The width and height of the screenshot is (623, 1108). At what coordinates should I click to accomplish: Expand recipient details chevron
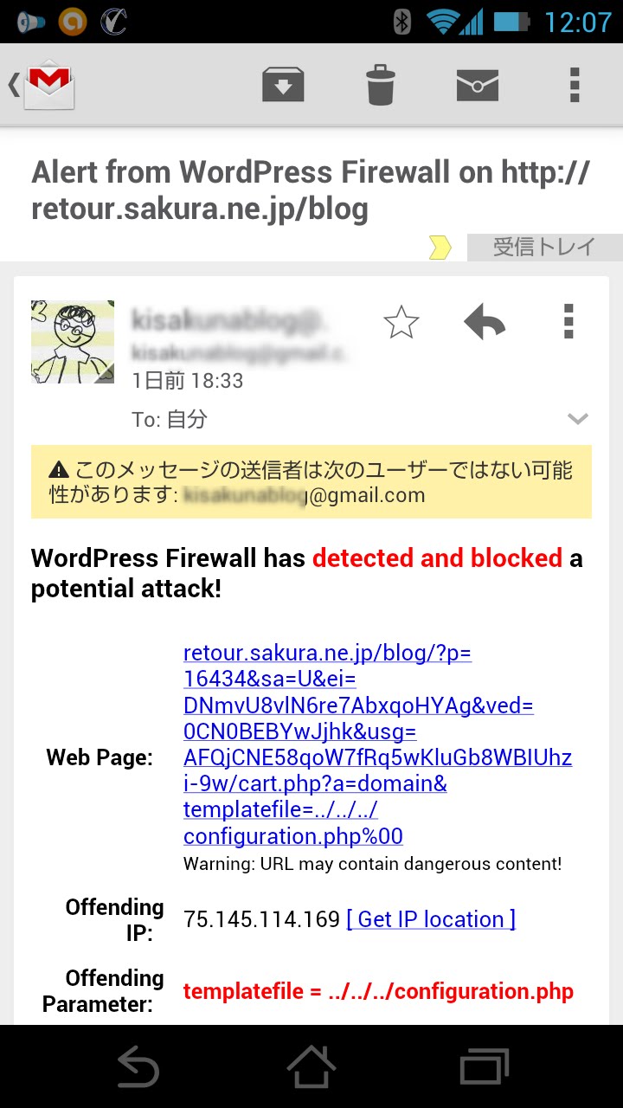pyautogui.click(x=578, y=419)
